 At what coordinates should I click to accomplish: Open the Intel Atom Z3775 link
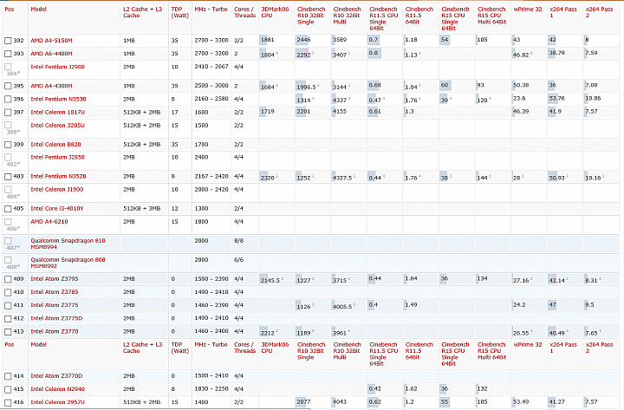55,305
